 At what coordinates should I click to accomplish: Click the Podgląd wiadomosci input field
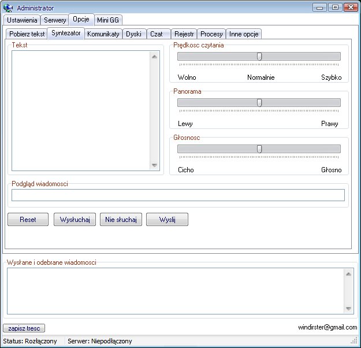coord(178,195)
